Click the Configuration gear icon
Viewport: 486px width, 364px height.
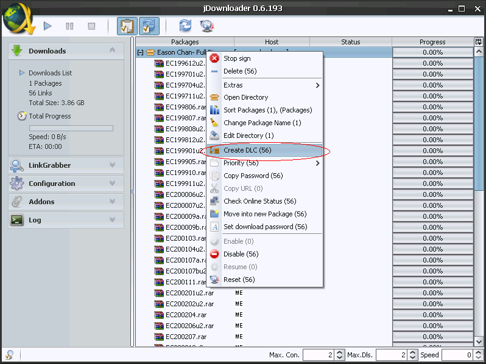click(16, 184)
